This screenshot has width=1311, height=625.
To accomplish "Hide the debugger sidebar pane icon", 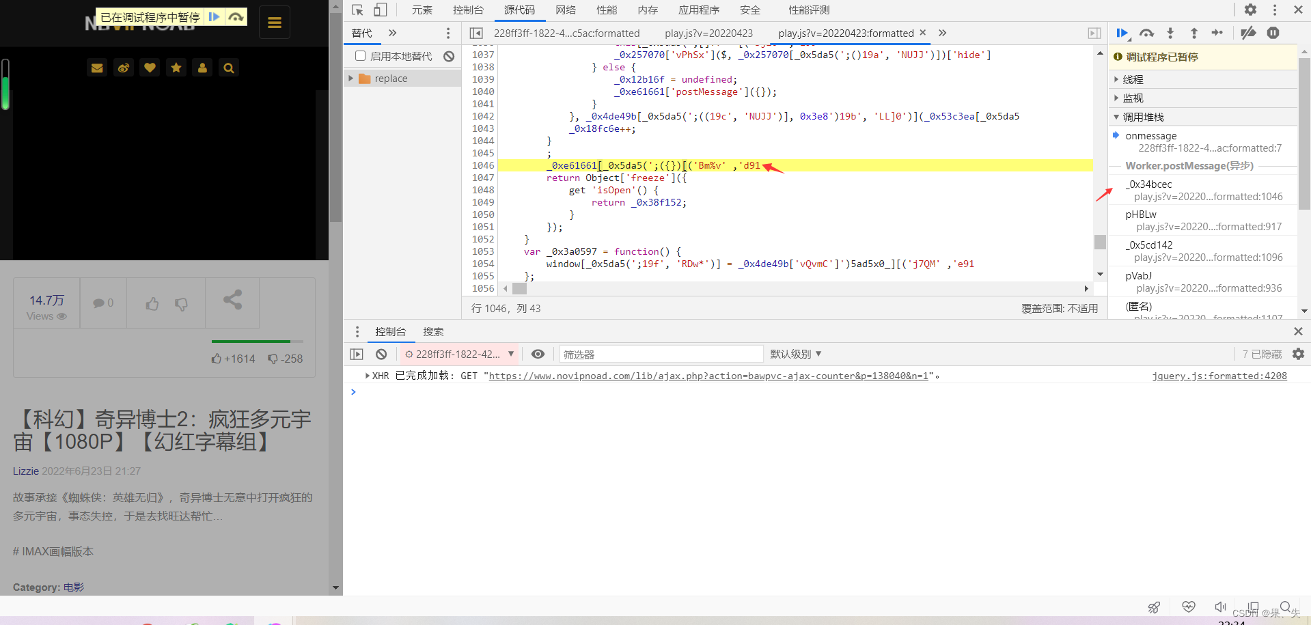I will coord(1094,33).
